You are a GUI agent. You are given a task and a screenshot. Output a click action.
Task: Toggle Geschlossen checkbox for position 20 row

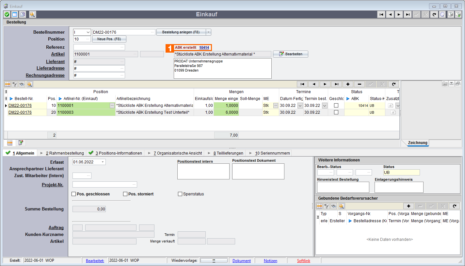point(336,112)
